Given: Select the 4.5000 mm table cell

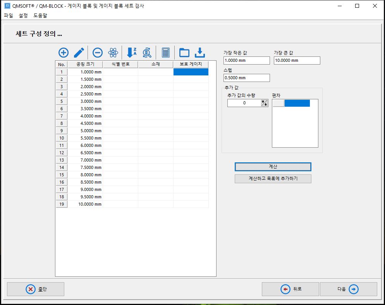Looking at the screenshot, I should pyautogui.click(x=85, y=123).
